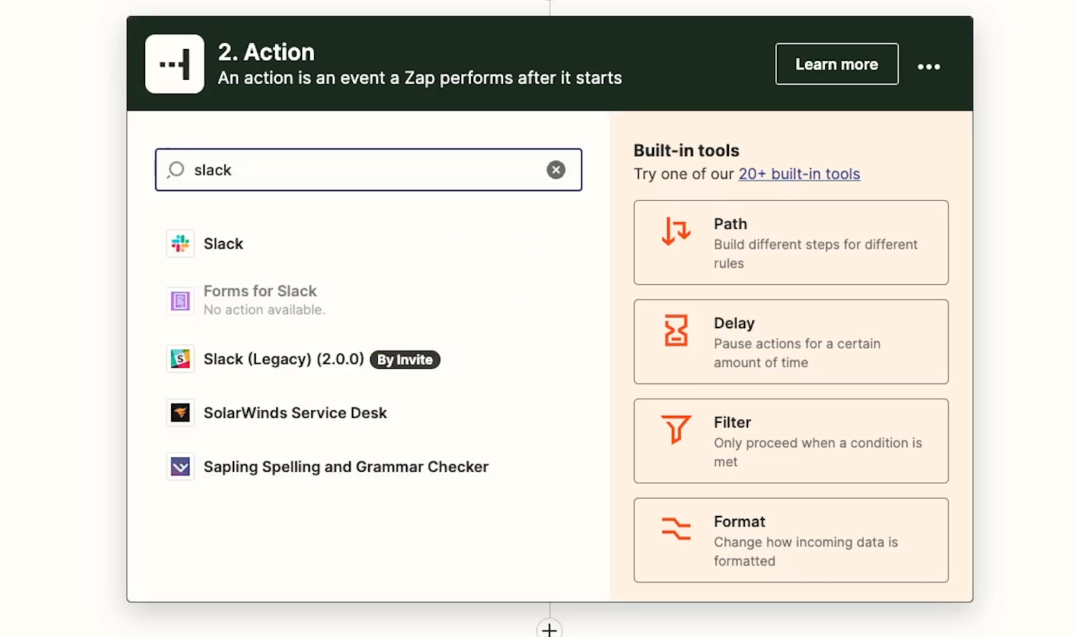
Task: Click the Forms for Slack icon
Action: click(x=180, y=301)
